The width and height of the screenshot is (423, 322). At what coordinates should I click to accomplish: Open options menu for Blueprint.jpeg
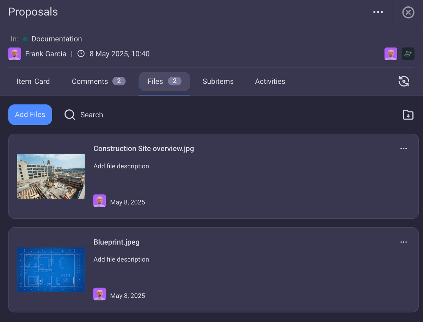click(404, 242)
